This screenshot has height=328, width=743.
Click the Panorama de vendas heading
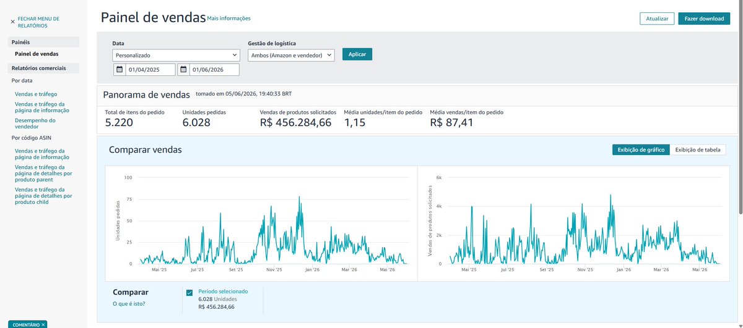[146, 95]
